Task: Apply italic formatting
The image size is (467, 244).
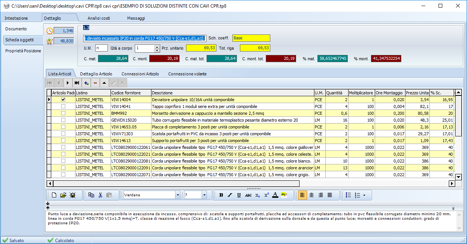Action: tap(230, 195)
